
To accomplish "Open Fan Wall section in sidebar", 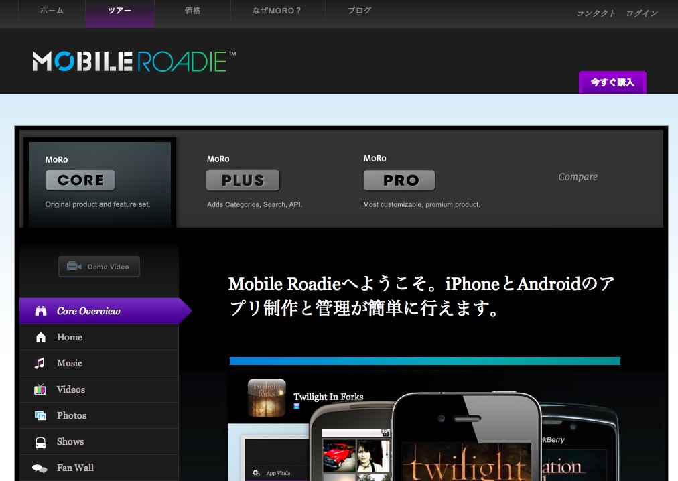I will (99, 468).
